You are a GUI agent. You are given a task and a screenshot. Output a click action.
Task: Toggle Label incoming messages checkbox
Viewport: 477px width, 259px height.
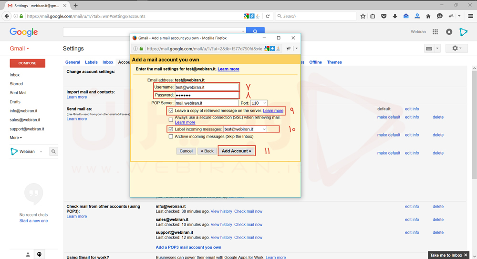(171, 129)
